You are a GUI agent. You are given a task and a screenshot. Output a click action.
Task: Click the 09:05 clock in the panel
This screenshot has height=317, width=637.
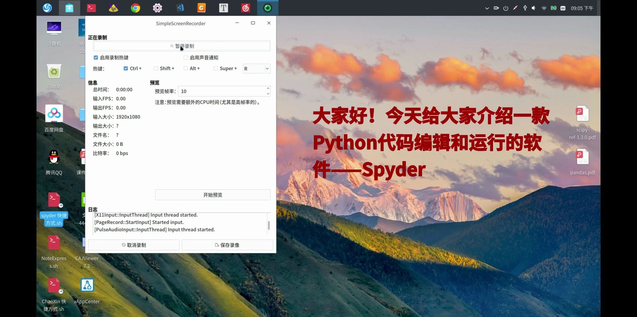(582, 8)
